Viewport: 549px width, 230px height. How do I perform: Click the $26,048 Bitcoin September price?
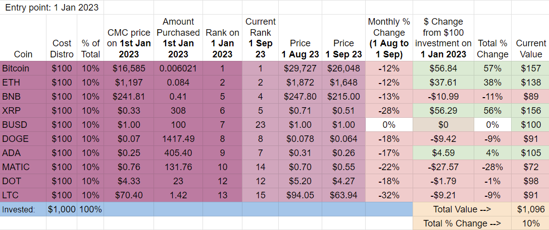(343, 68)
